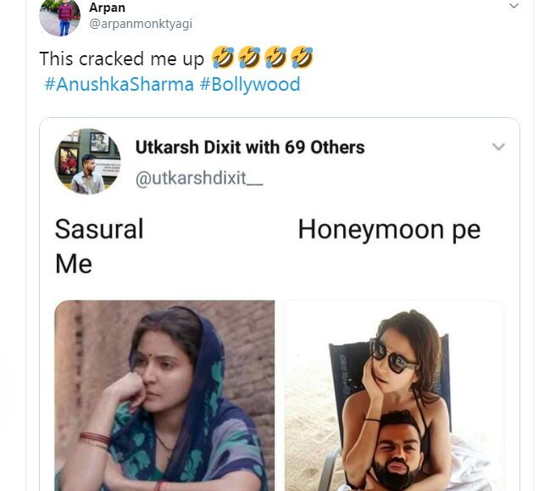The height and width of the screenshot is (491, 550).
Task: Open the "69 Others" tagged list
Action: pyautogui.click(x=326, y=148)
